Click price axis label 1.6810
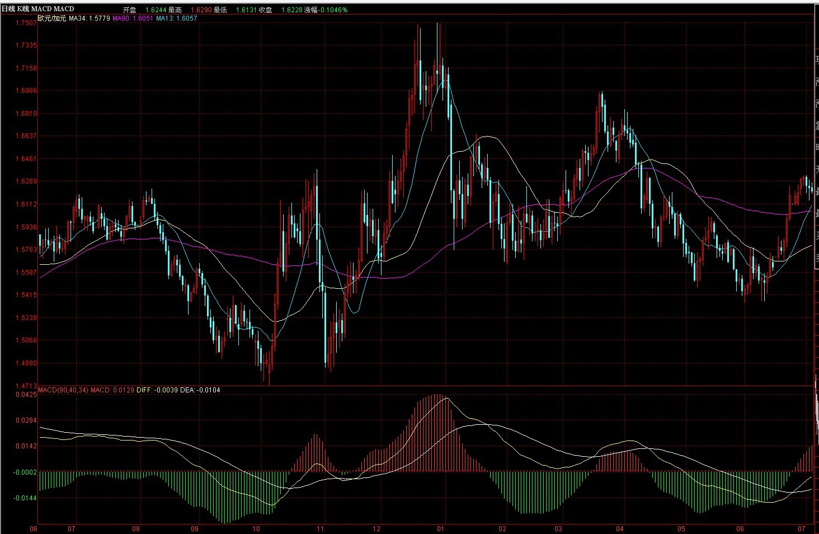This screenshot has width=819, height=534. tap(26, 114)
